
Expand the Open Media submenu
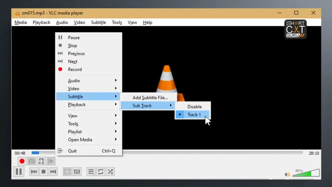coord(89,140)
